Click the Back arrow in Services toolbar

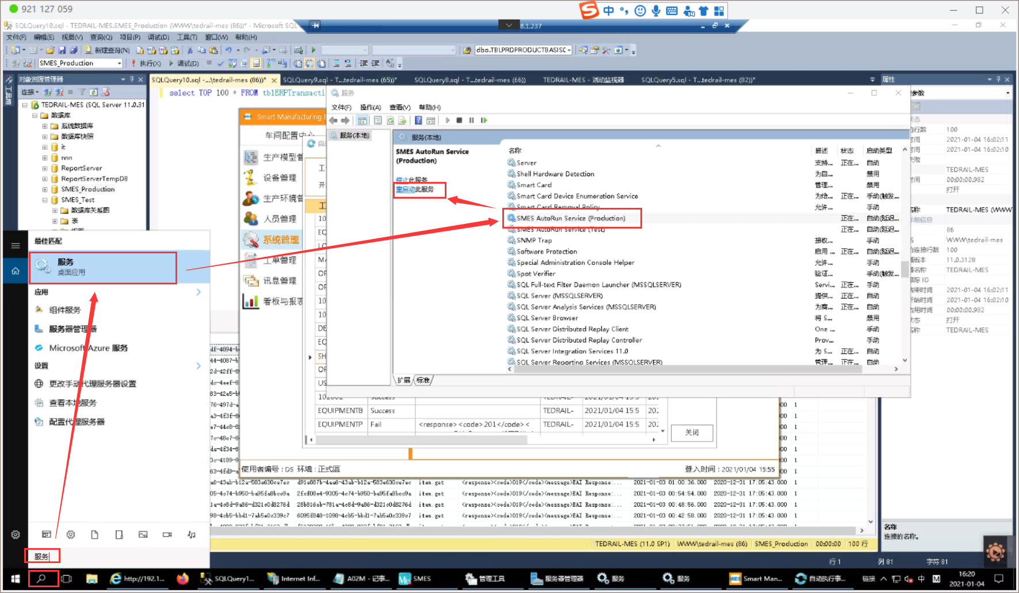click(333, 120)
